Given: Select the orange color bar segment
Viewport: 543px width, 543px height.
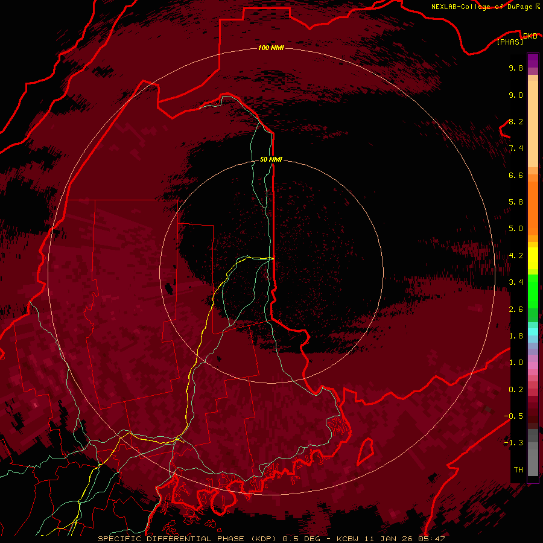Looking at the screenshot, I should [x=533, y=209].
